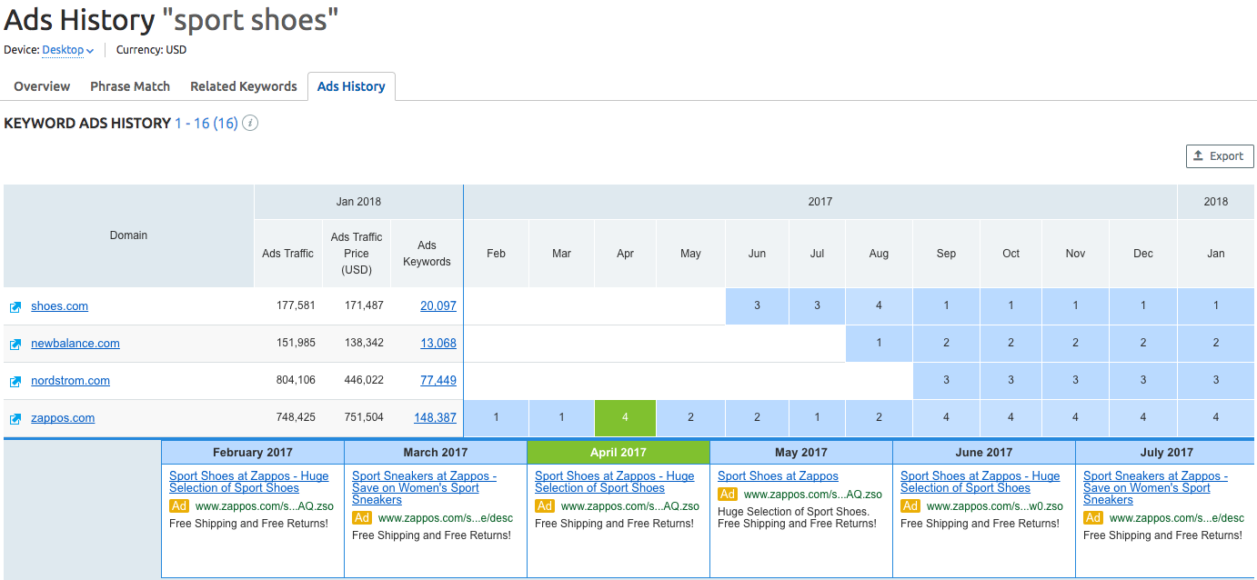Open zappos.com ads keywords count 148,387
The width and height of the screenshot is (1257, 580).
click(x=435, y=418)
